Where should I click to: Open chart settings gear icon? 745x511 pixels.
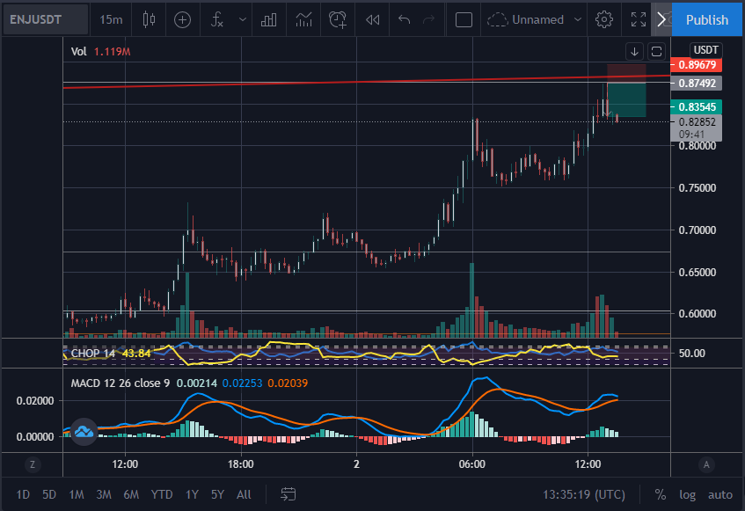coord(604,19)
